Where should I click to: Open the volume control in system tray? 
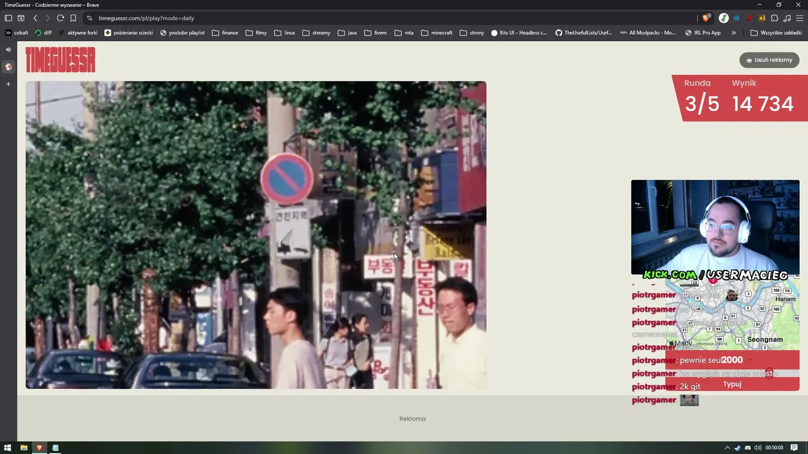(757, 448)
